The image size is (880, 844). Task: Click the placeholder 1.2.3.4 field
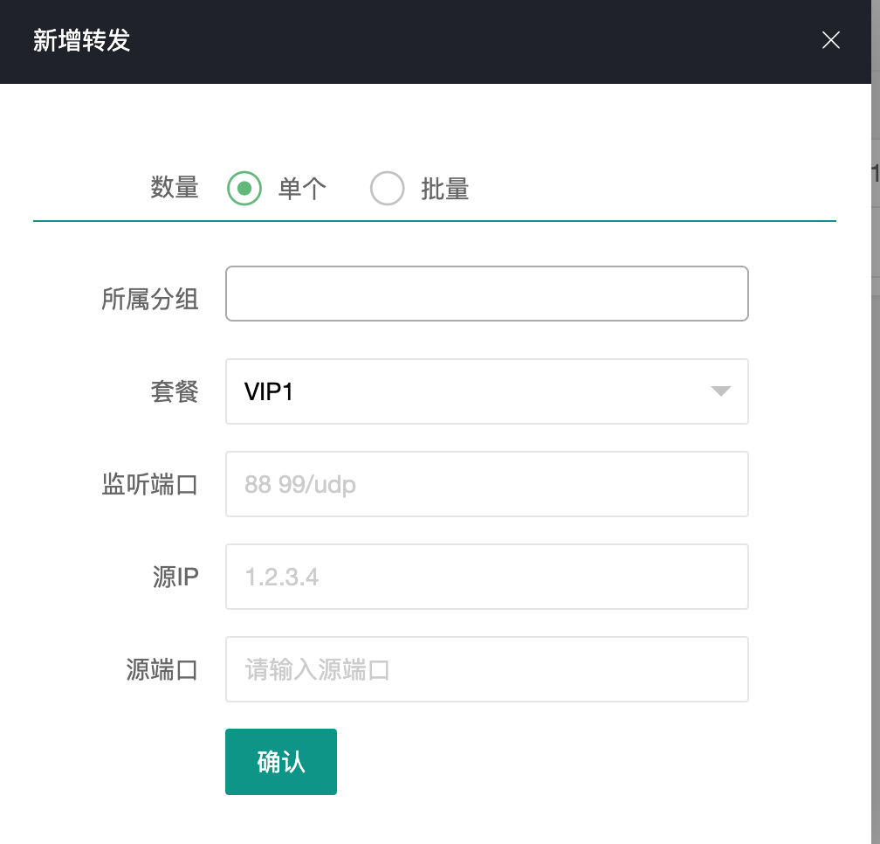click(x=280, y=577)
